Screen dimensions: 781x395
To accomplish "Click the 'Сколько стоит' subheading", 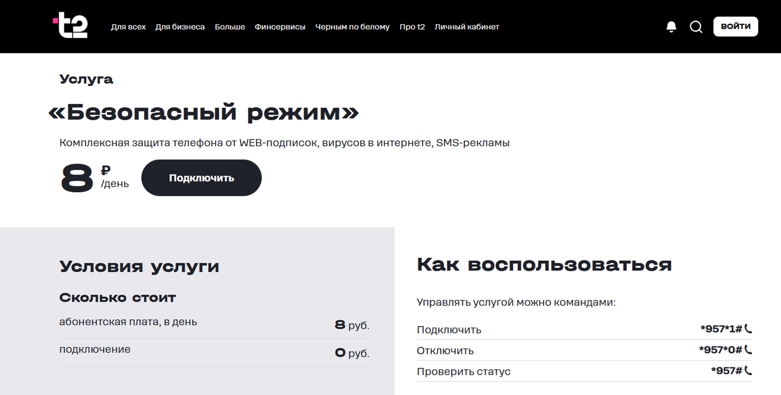I will point(118,298).
